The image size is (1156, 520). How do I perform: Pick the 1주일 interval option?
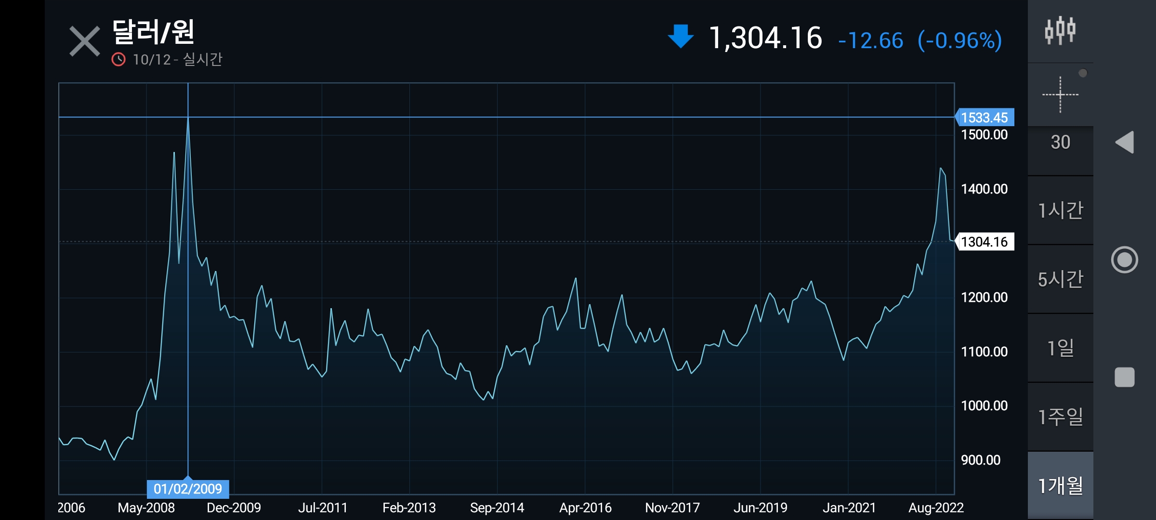[x=1060, y=417]
